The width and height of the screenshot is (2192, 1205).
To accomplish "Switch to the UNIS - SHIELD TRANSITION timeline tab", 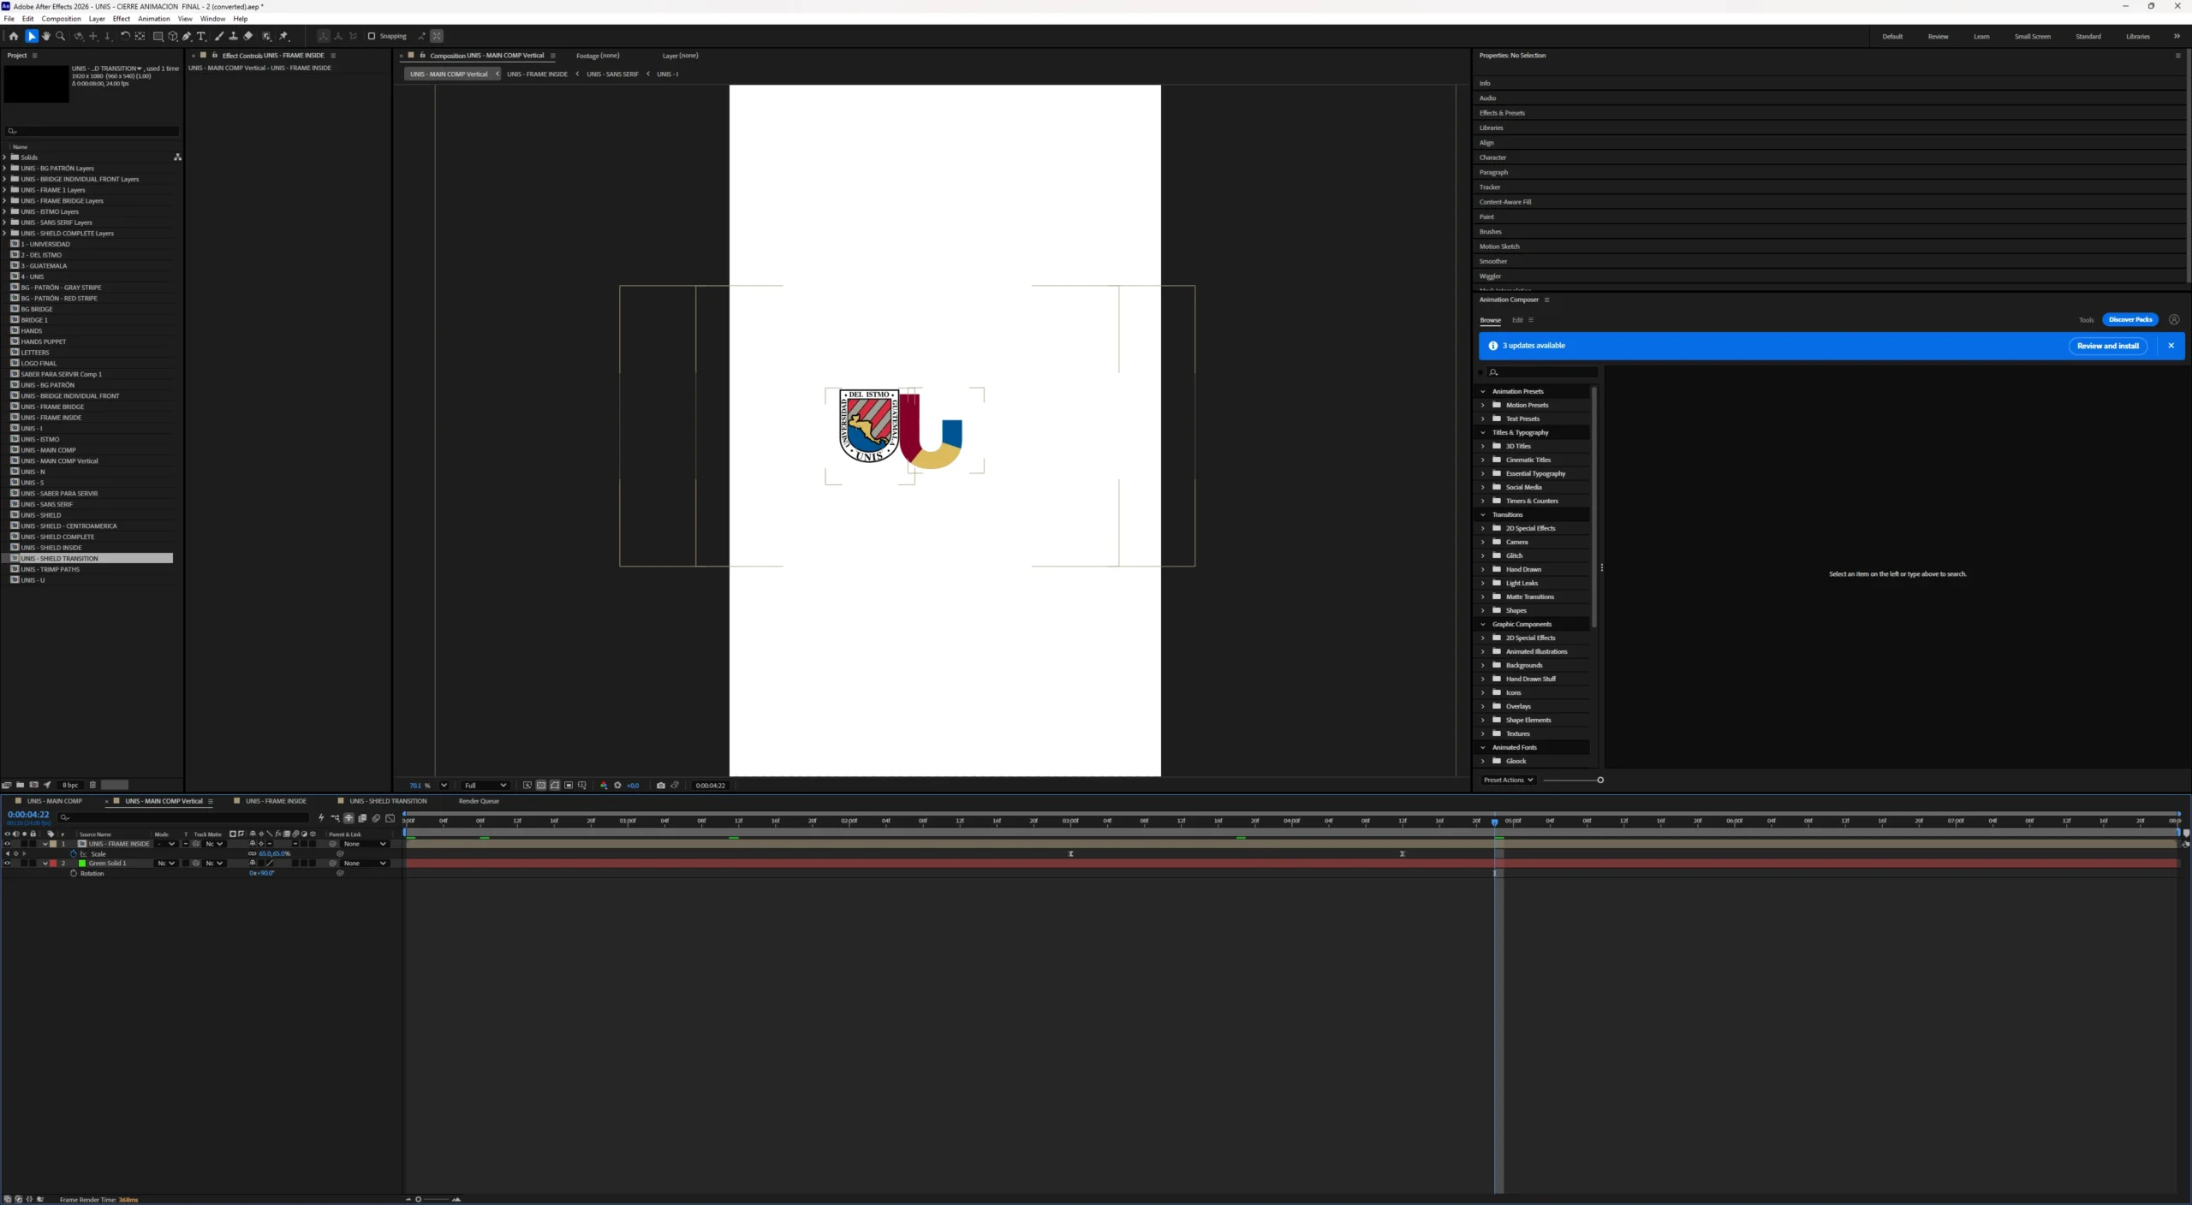I will (388, 801).
